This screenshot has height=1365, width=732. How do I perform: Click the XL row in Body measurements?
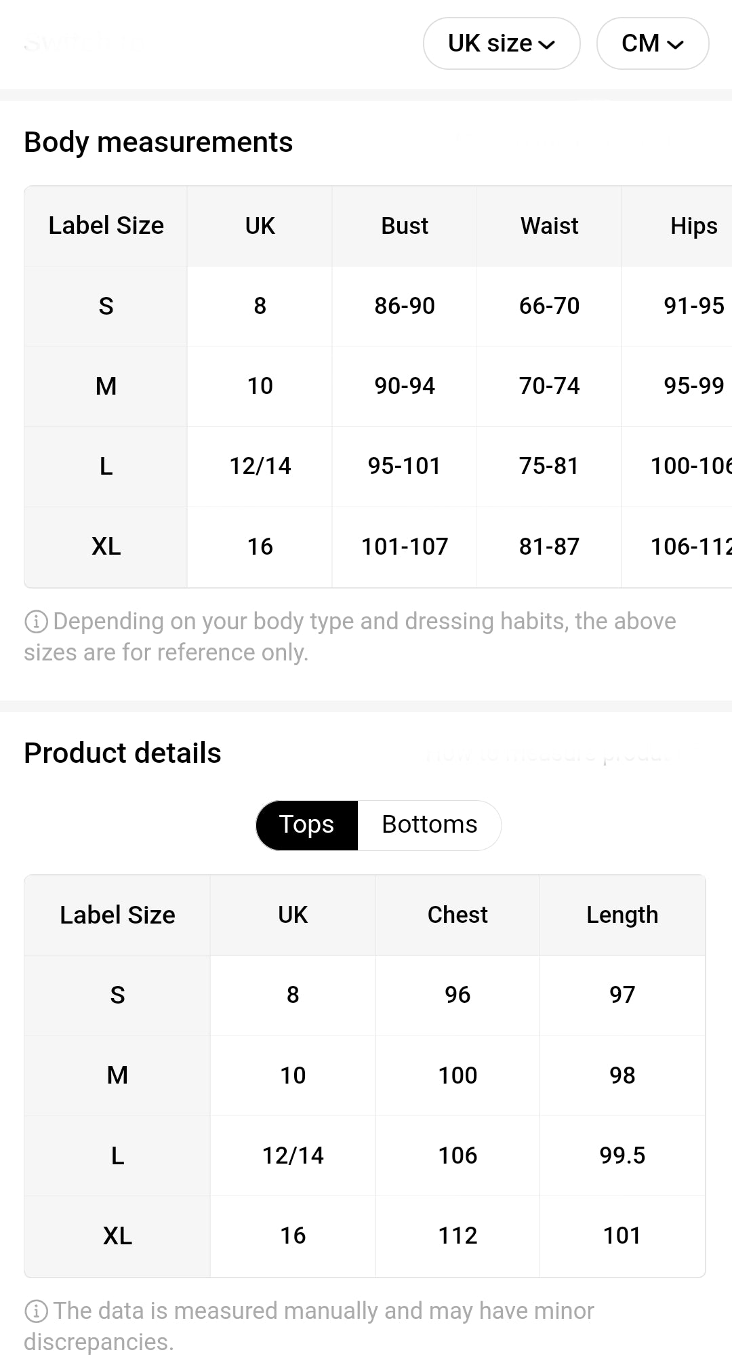[x=378, y=547]
